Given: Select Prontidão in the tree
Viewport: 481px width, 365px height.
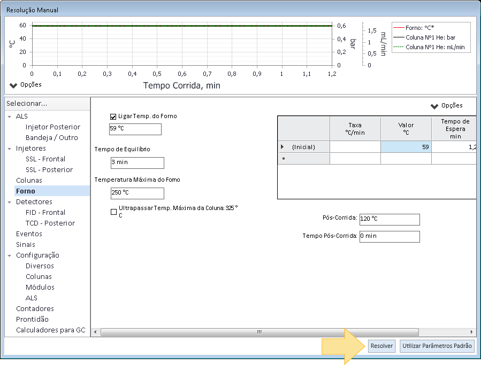Looking at the screenshot, I should (x=32, y=320).
